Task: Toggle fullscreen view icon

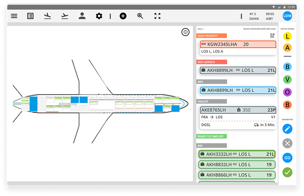Action: 157,16
